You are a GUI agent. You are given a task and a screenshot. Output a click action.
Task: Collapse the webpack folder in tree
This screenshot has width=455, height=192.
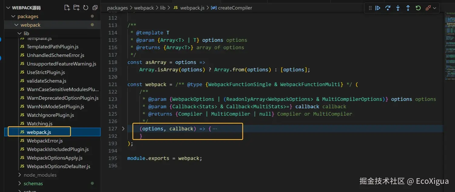pos(16,25)
